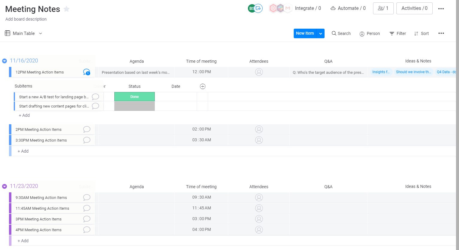Click the 11/23/2020 group title

pyautogui.click(x=24, y=186)
